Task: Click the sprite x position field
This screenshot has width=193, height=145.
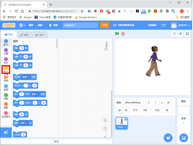Action: (x=155, y=103)
